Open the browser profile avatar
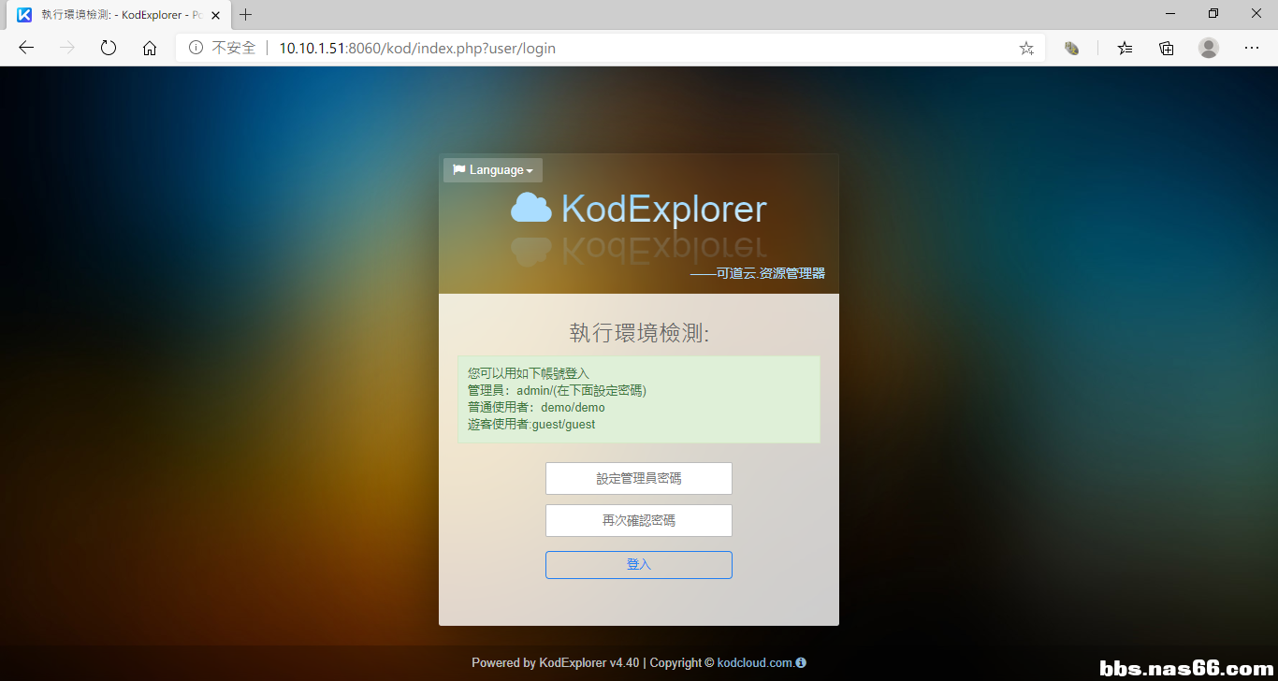The image size is (1278, 681). [1209, 48]
